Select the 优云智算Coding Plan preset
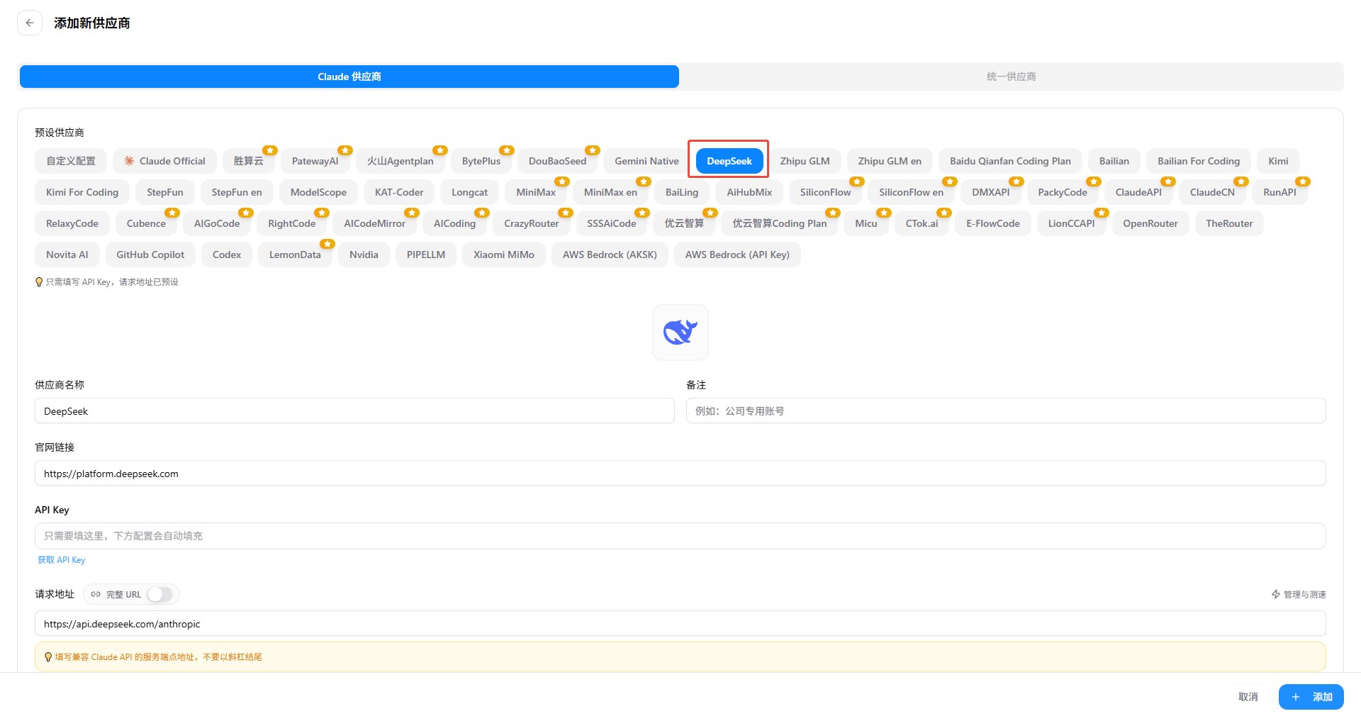This screenshot has width=1361, height=721. tap(780, 223)
